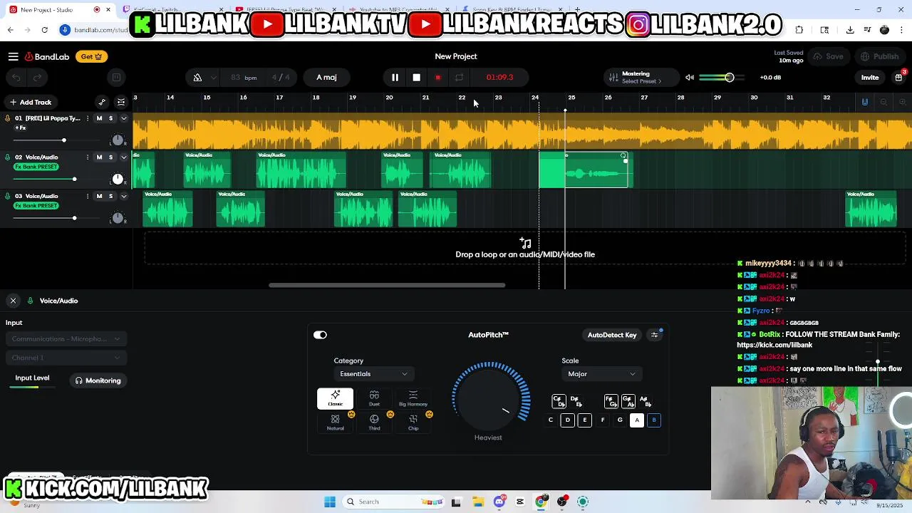
Task: Expand track 02 options chevron
Action: point(123,157)
